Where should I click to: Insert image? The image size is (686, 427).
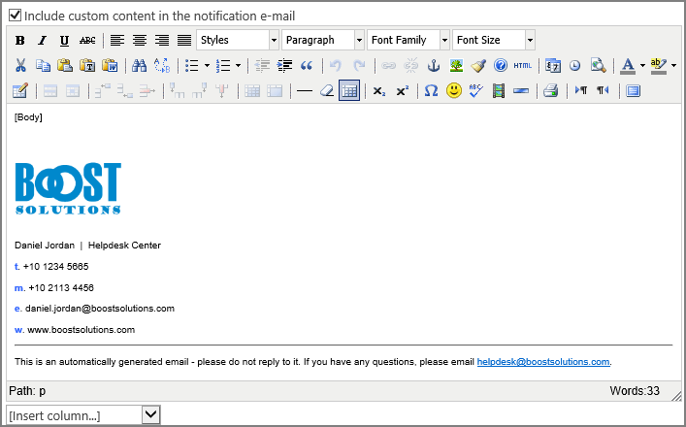tap(456, 66)
